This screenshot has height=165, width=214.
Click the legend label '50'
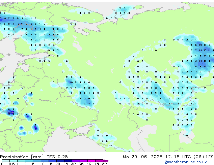[x=104, y=164]
